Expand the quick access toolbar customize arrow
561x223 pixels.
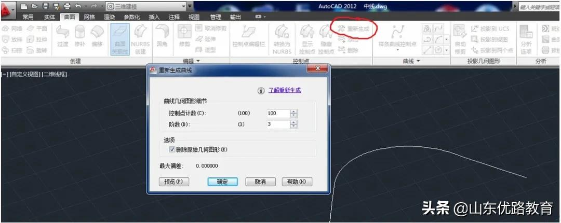point(190,6)
